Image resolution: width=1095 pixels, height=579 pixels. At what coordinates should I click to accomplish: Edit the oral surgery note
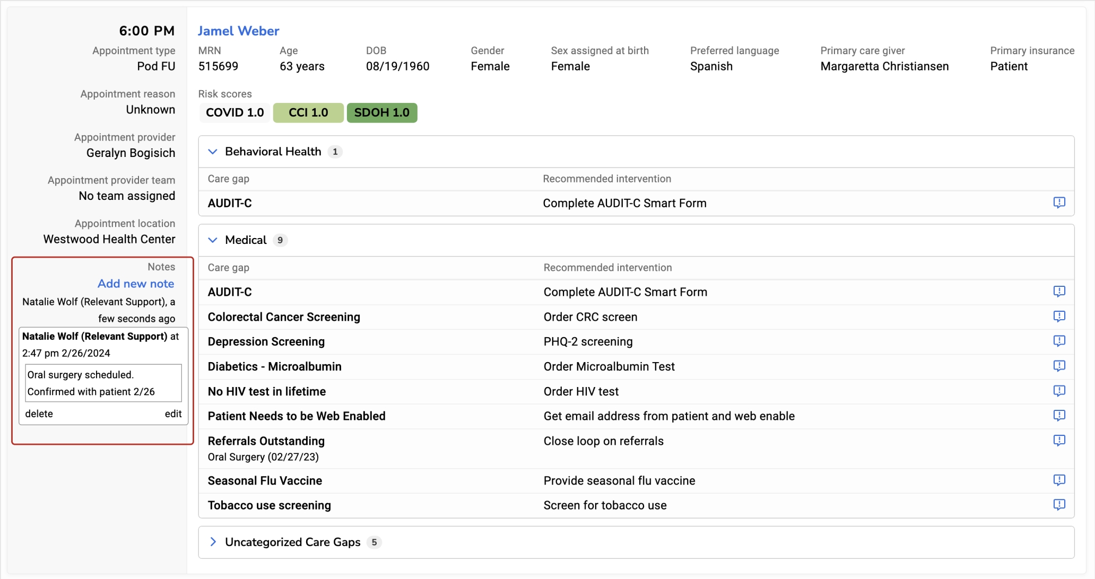173,414
